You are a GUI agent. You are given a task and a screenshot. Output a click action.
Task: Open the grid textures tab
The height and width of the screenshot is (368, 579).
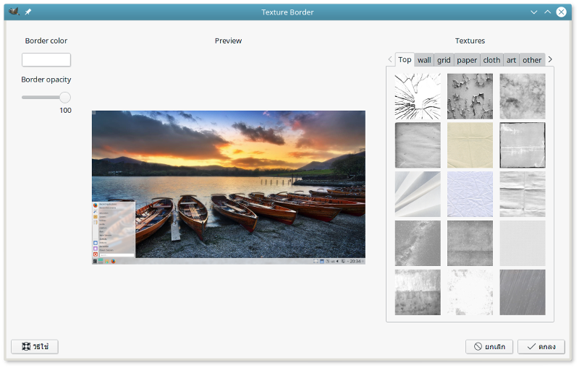(x=444, y=60)
